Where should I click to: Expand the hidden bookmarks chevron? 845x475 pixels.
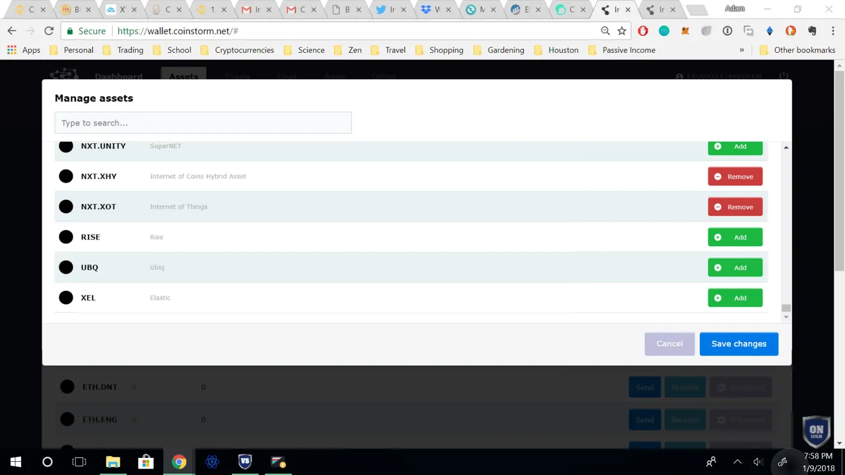(x=742, y=50)
